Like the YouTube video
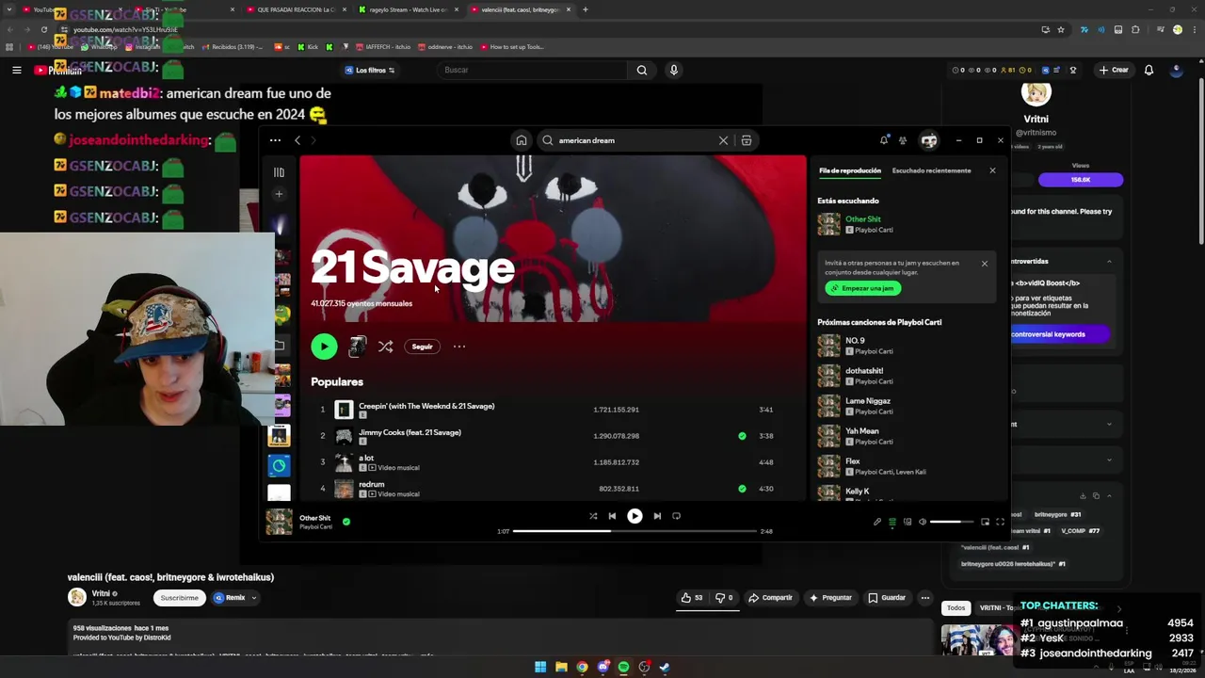This screenshot has width=1205, height=678. click(x=692, y=598)
